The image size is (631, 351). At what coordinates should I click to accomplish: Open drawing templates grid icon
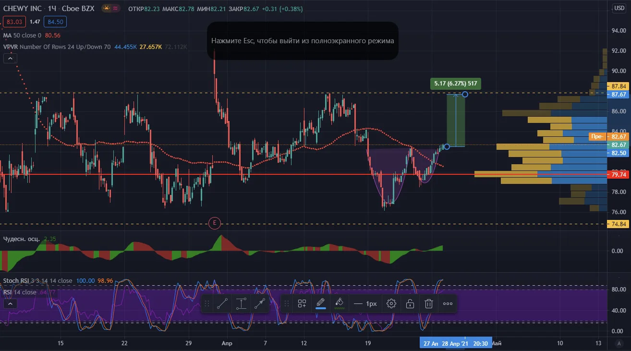click(302, 303)
